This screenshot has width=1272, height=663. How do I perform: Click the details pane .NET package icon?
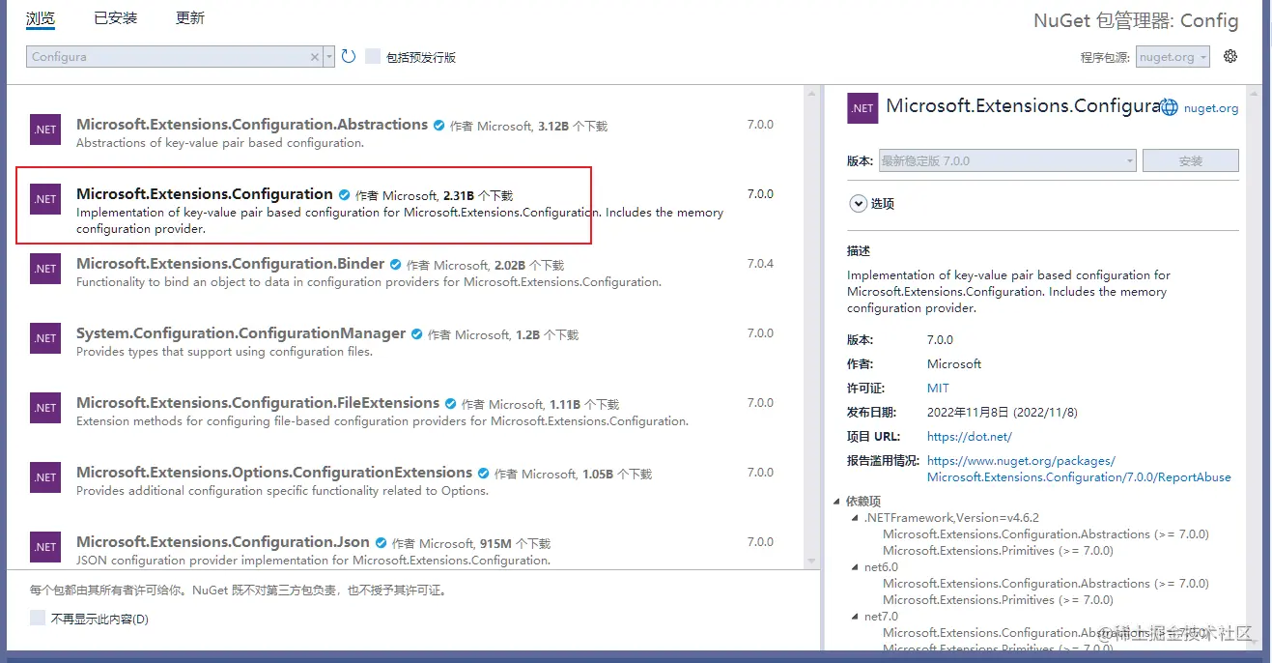tap(862, 108)
